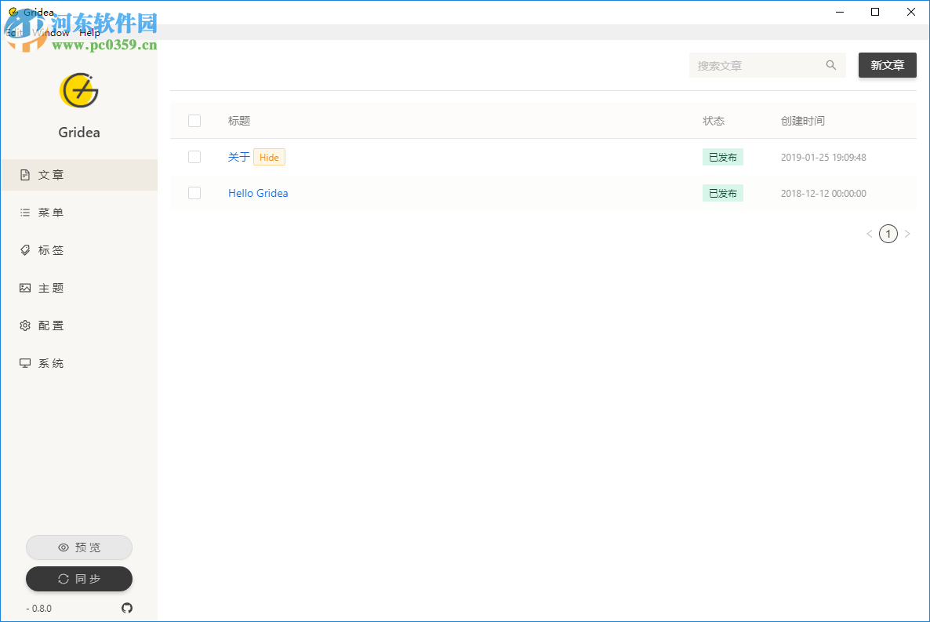Click the search magnifier icon
The image size is (930, 622).
831,65
